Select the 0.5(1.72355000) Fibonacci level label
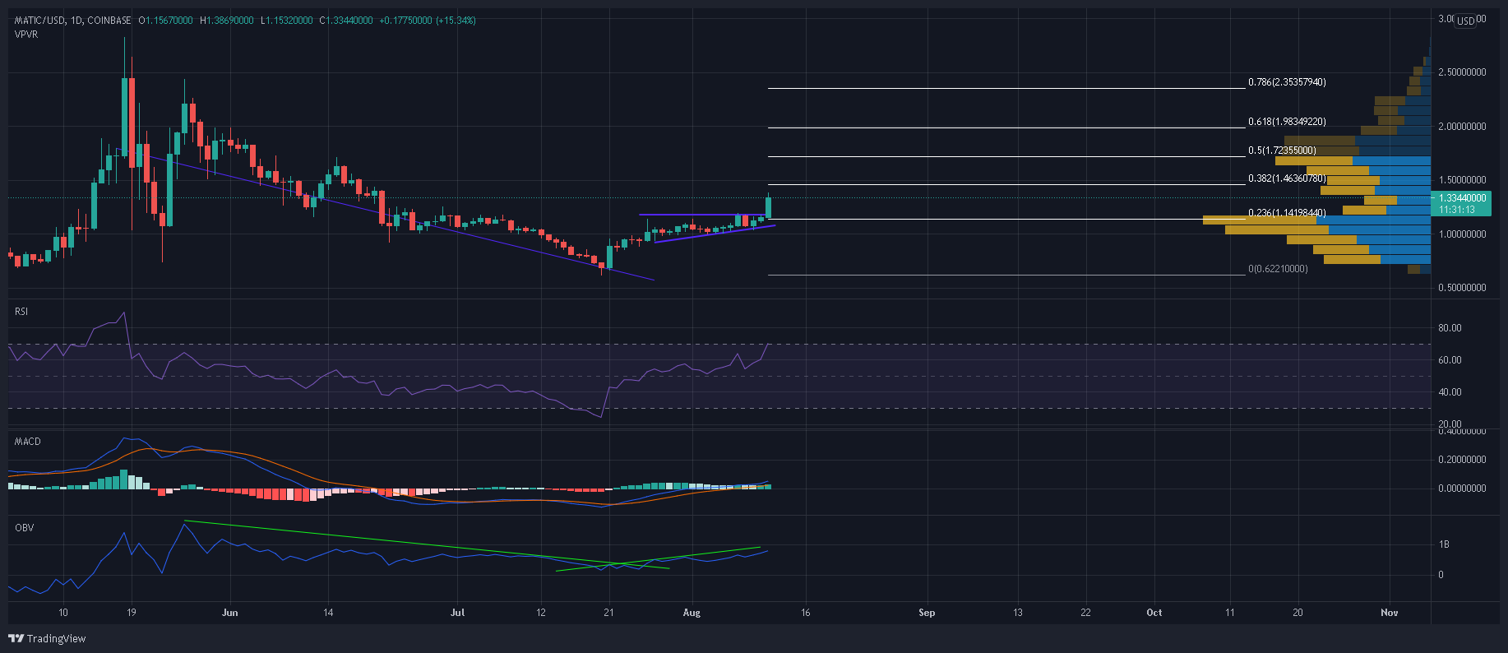 1282,151
